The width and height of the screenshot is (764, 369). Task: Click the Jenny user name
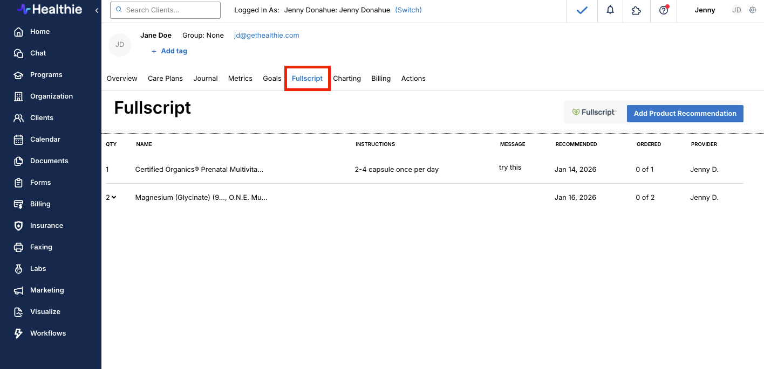pos(705,10)
